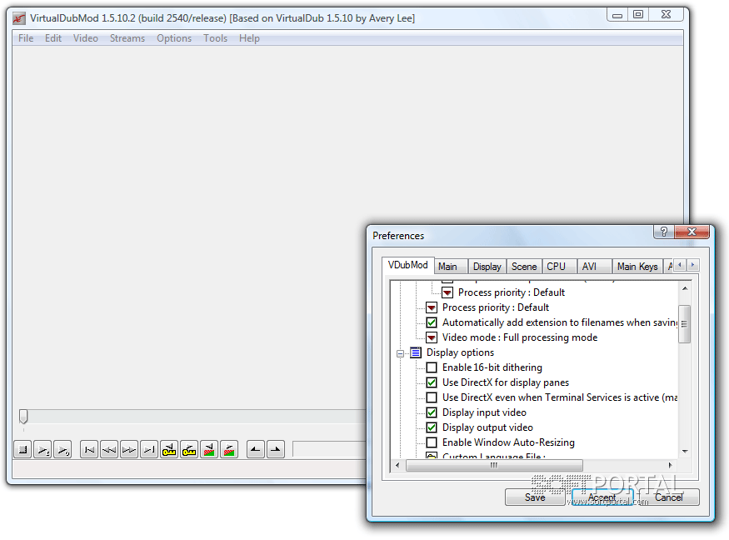Viewport: 729px width, 540px height.
Task: Step forward one frame
Action: pos(129,450)
